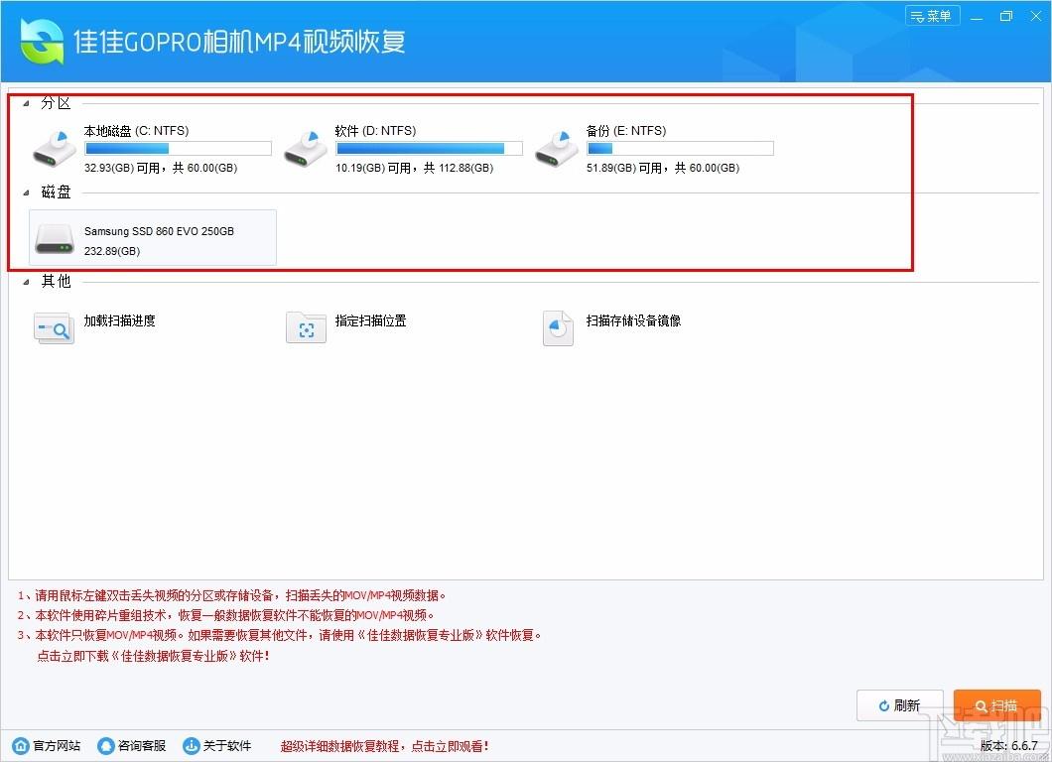
Task: Open 官方网站 via the home icon
Action: coord(21,745)
